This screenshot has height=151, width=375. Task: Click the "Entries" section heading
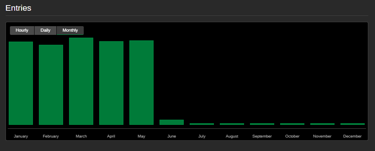point(18,8)
